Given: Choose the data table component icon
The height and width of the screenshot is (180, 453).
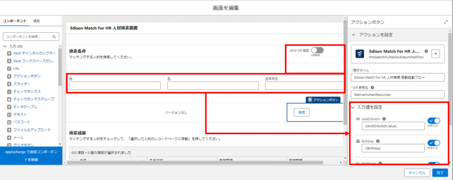Looking at the screenshot, I should point(9,106).
